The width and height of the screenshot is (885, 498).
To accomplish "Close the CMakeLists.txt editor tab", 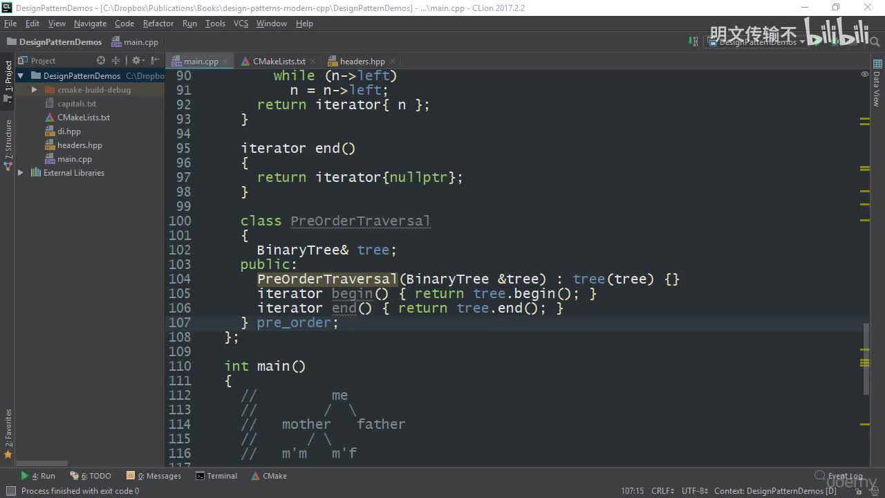I will click(313, 62).
